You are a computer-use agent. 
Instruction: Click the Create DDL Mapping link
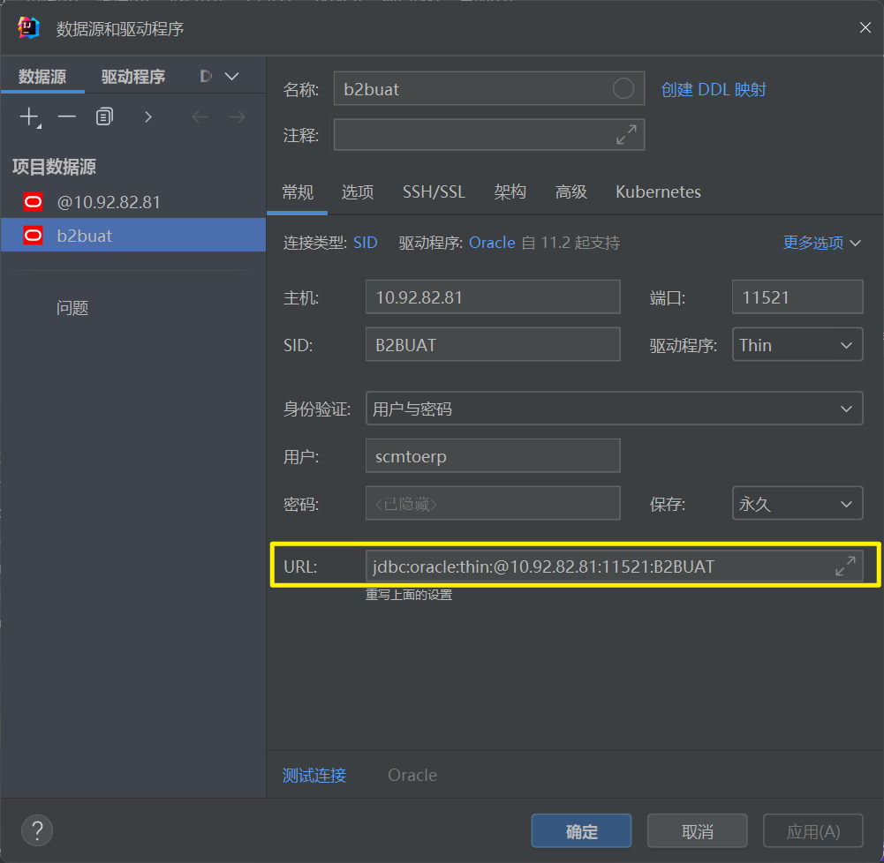point(714,89)
